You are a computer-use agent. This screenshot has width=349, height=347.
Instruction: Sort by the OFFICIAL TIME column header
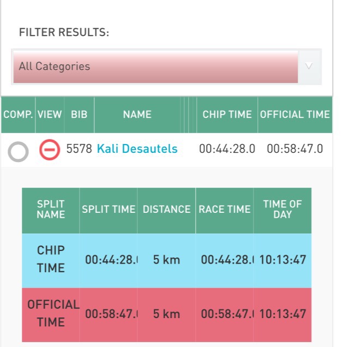click(x=295, y=115)
